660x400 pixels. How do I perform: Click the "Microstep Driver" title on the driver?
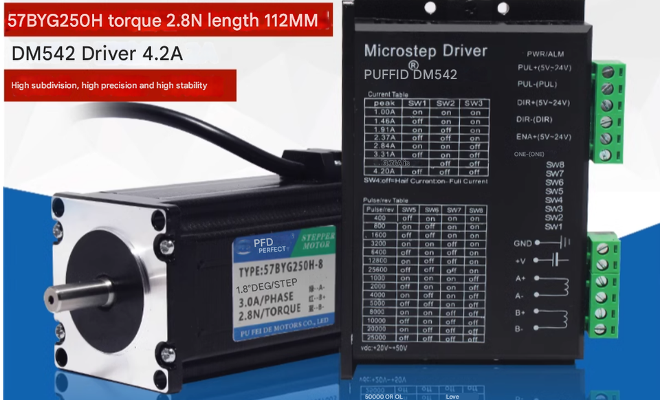coord(426,51)
